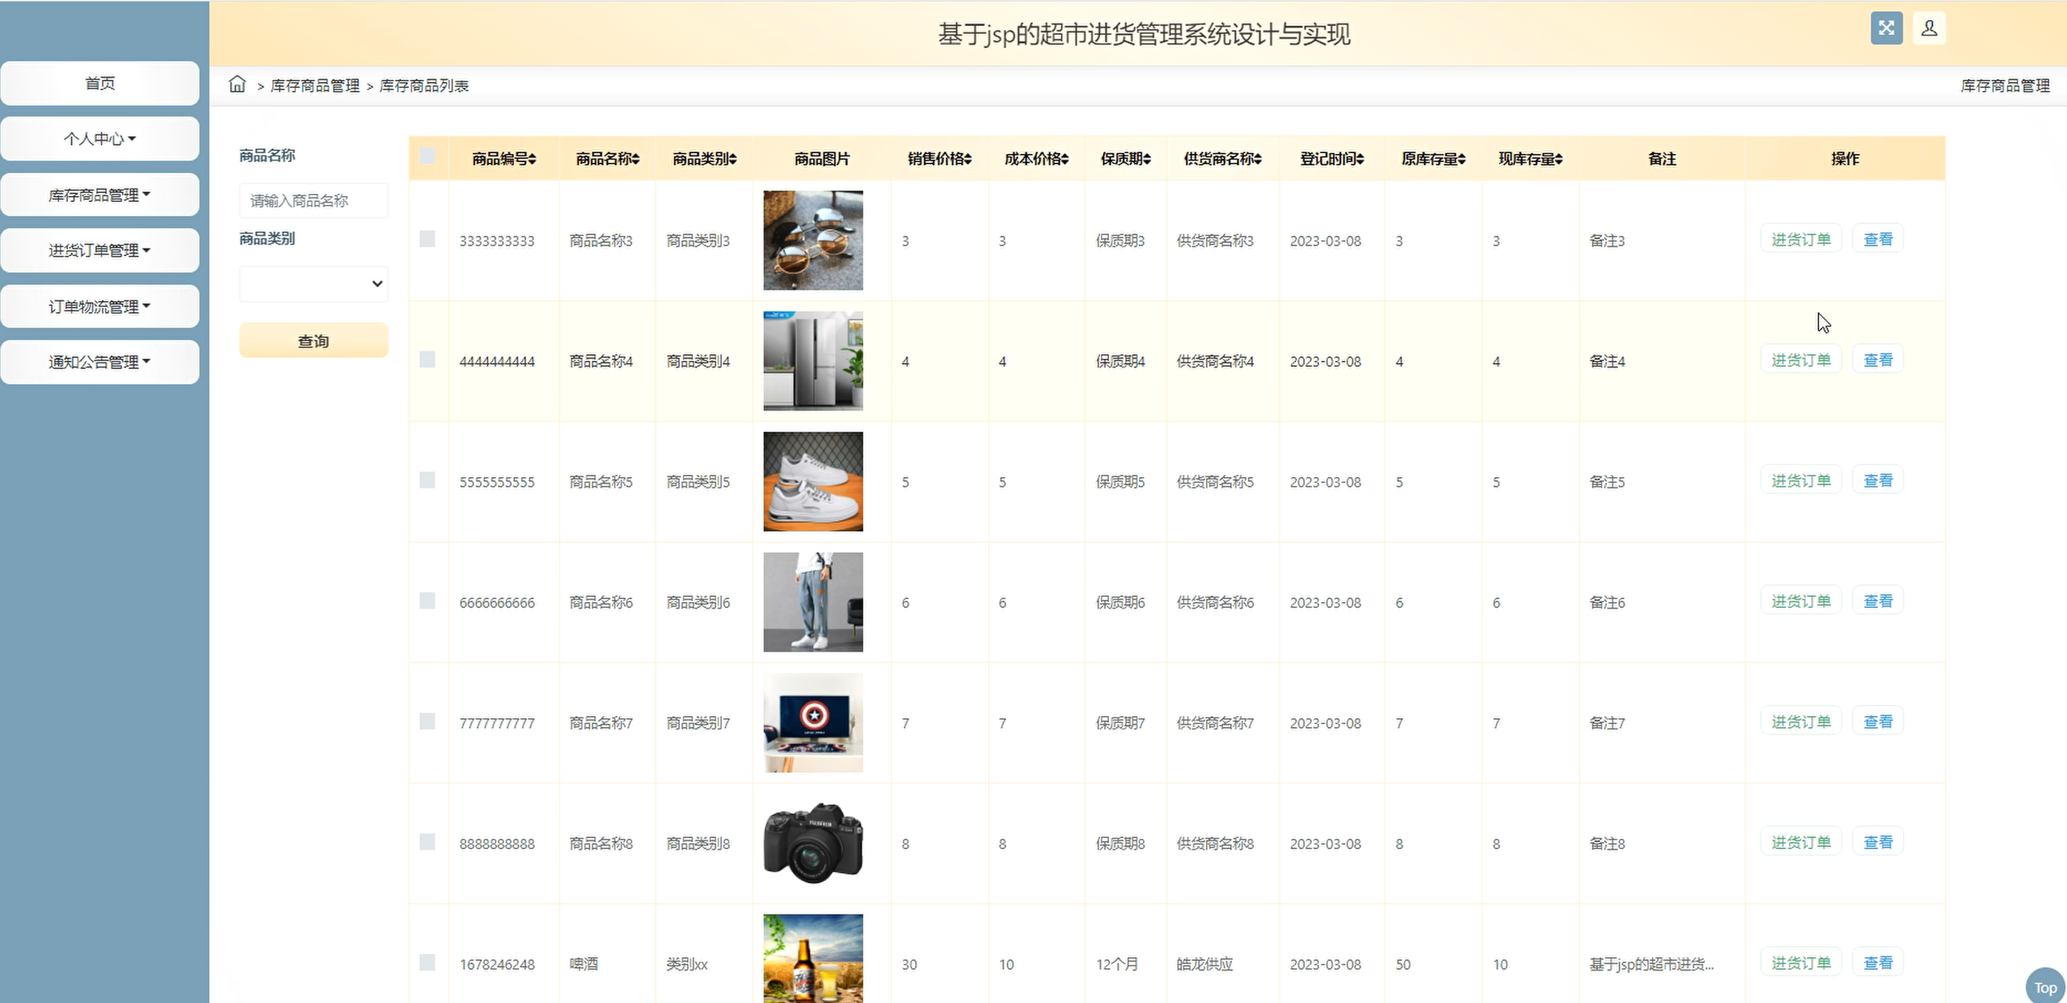
Task: View details of 啤酒
Action: coord(1878,962)
